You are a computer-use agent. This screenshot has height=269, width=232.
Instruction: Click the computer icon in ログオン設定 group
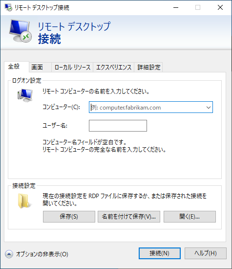(25, 95)
